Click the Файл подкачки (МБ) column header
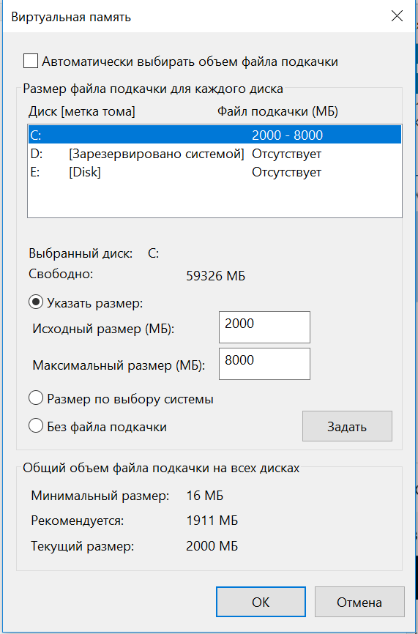Image resolution: width=418 pixels, height=634 pixels. (277, 111)
